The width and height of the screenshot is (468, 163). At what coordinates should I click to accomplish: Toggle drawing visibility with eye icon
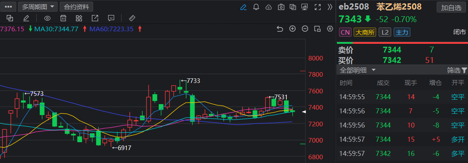47,18
